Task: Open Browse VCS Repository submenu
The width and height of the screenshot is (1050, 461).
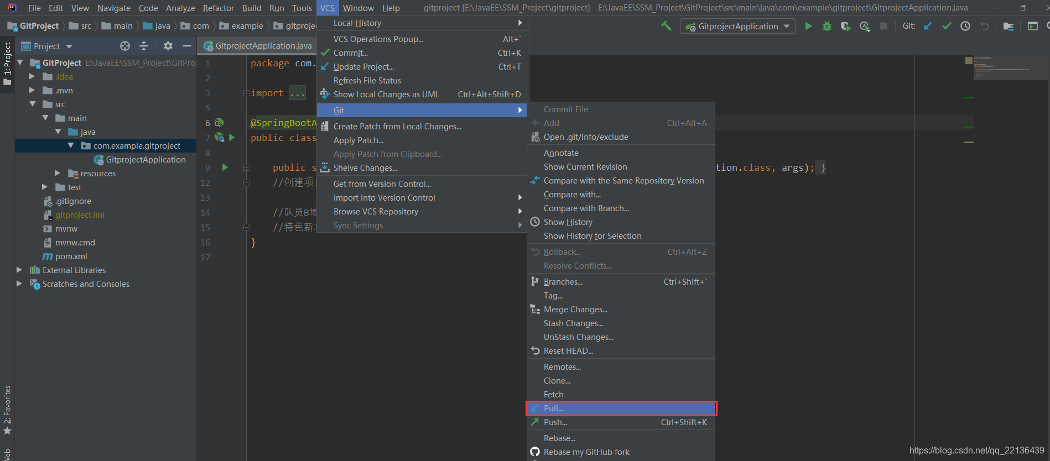Action: pyautogui.click(x=423, y=211)
